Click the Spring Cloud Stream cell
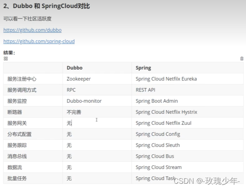Image resolution: width=246 pixels, height=189 pixels. (187, 167)
